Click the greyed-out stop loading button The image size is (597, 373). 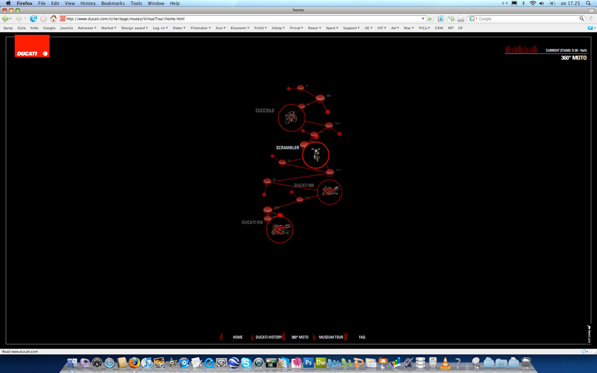[43, 19]
